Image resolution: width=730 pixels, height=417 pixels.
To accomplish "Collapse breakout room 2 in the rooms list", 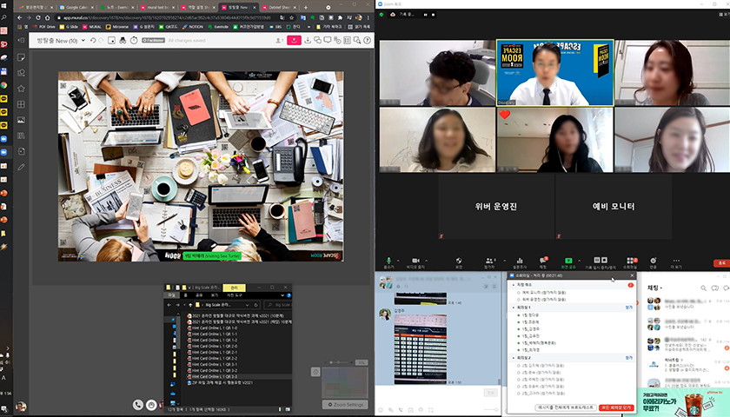I will 514,358.
